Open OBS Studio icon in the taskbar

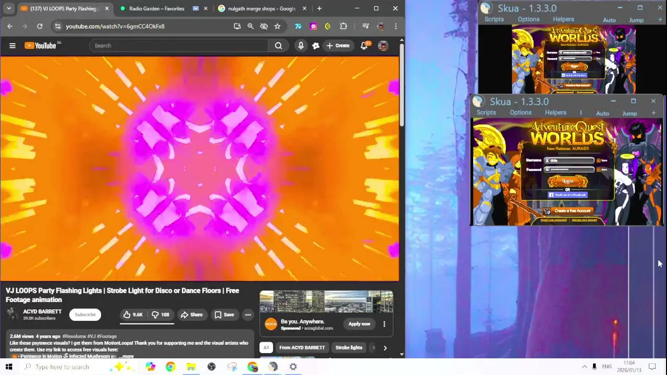pos(212,367)
